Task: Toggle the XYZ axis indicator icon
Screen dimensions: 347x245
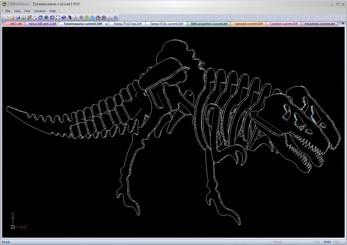Action: [x=110, y=17]
